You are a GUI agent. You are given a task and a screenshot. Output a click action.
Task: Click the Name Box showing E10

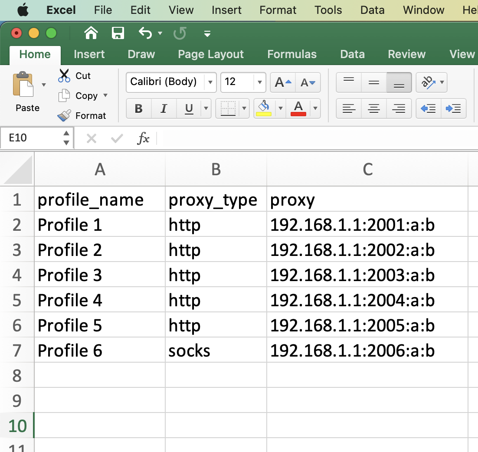coord(36,138)
